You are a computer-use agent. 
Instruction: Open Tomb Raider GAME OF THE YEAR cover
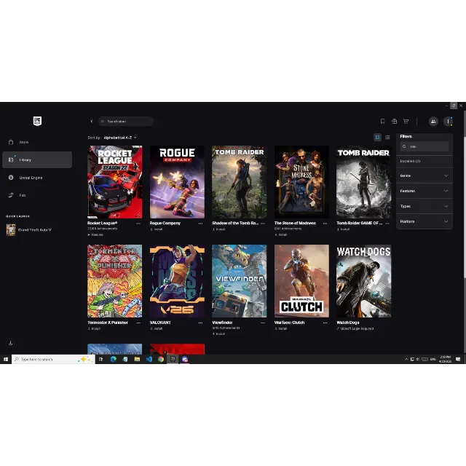coord(364,182)
